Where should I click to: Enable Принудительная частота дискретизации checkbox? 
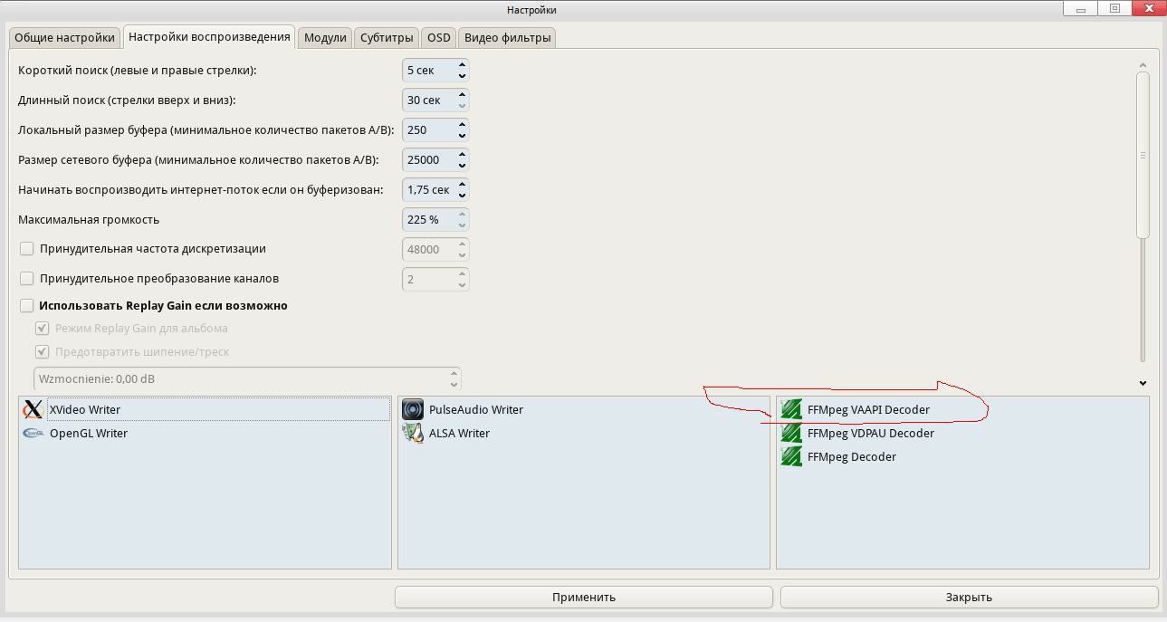pos(26,248)
